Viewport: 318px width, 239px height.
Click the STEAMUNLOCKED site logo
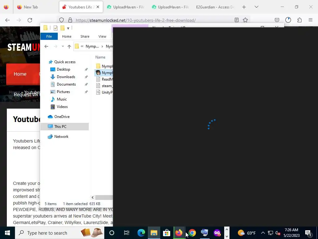[24, 47]
